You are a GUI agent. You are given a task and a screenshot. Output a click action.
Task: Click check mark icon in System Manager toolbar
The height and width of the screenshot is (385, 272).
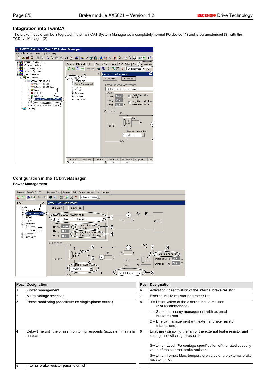point(87,58)
